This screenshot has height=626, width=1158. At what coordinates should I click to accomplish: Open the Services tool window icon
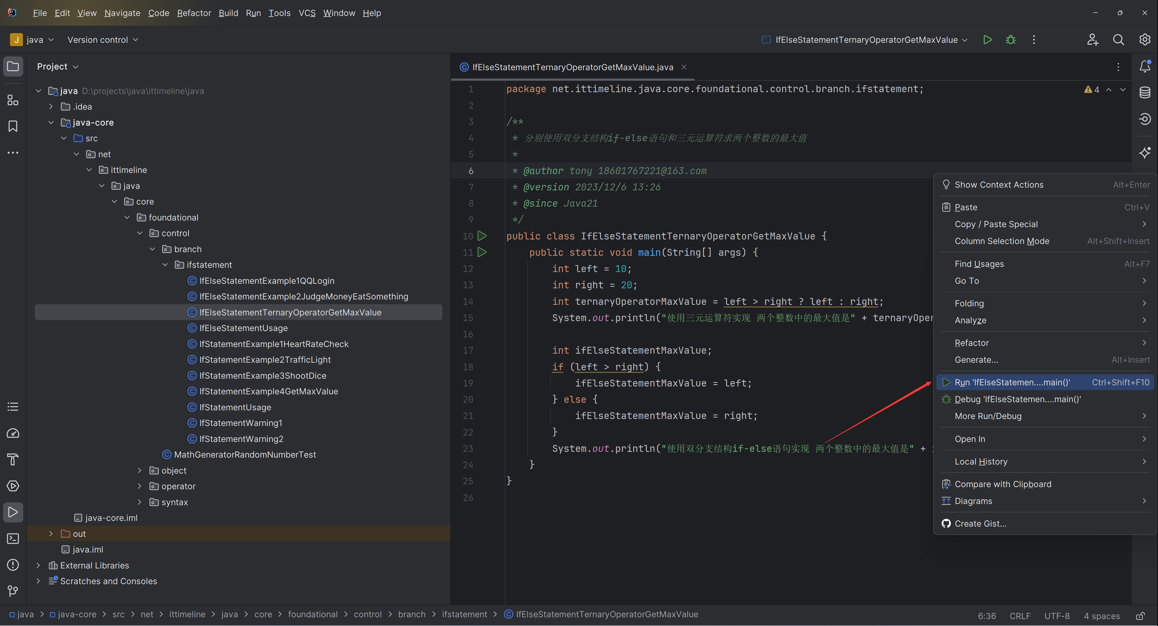pos(13,486)
